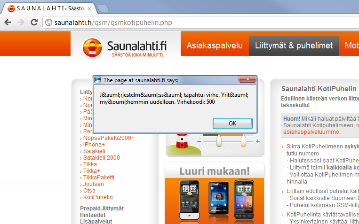Click the globe site-info icon in address bar
359x224 pixels.
pyautogui.click(x=48, y=23)
